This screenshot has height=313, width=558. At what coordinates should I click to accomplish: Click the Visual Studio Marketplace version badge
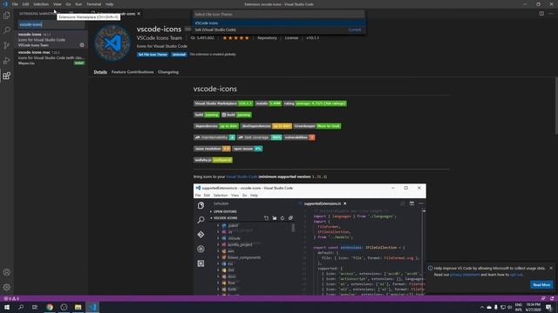tap(223, 103)
